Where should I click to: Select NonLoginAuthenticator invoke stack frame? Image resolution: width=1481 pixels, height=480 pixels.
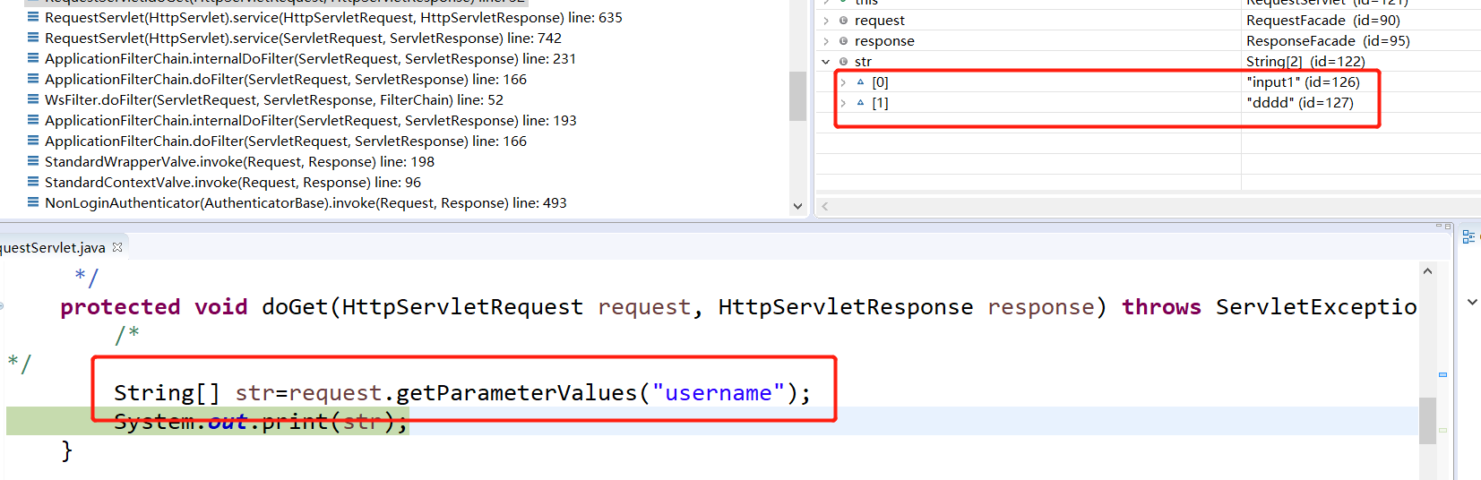pyautogui.click(x=306, y=202)
